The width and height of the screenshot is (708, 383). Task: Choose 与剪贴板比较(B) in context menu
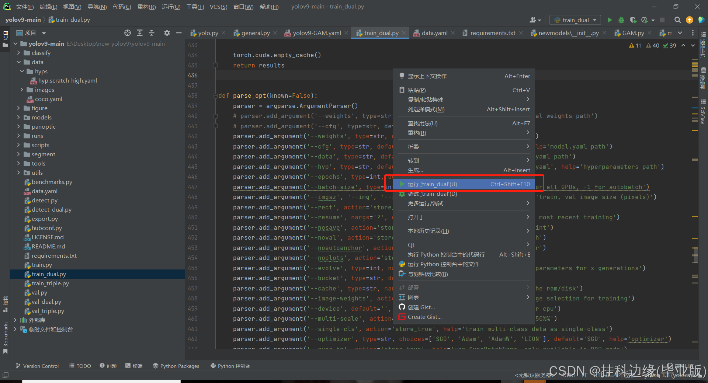click(x=464, y=274)
